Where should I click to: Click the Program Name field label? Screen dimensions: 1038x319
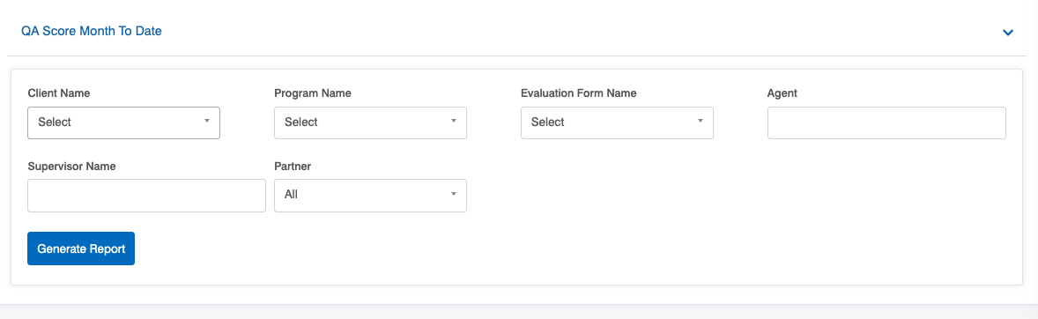(x=313, y=93)
